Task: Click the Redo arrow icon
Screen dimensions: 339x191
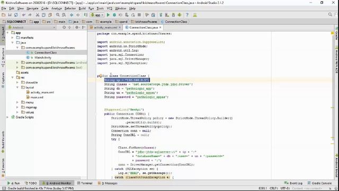Action: 30,15
